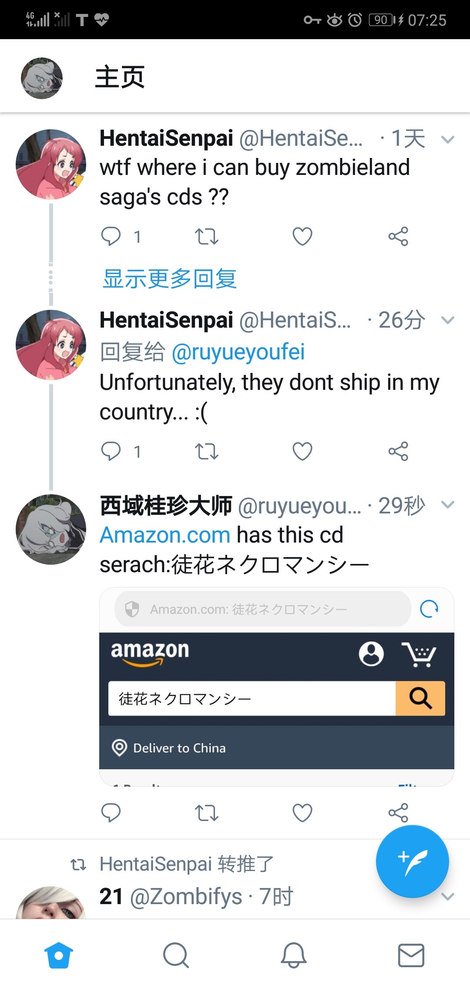Share the Amazon.com cd tweet

[398, 812]
